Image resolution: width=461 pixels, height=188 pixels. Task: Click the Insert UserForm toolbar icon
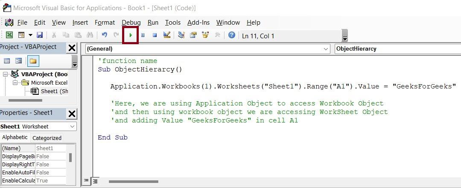[21, 35]
